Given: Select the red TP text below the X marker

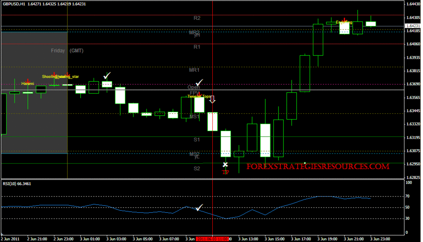Looking at the screenshot, I should tap(226, 172).
